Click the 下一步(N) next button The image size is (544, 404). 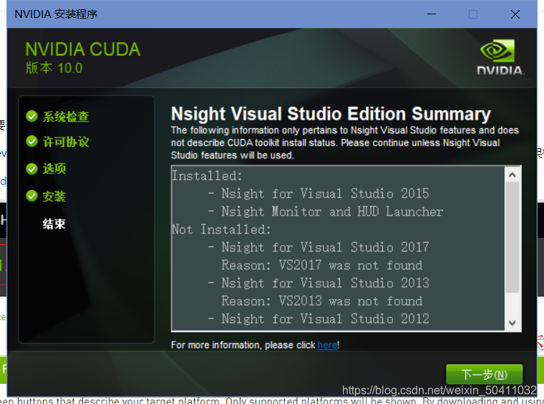click(x=485, y=374)
